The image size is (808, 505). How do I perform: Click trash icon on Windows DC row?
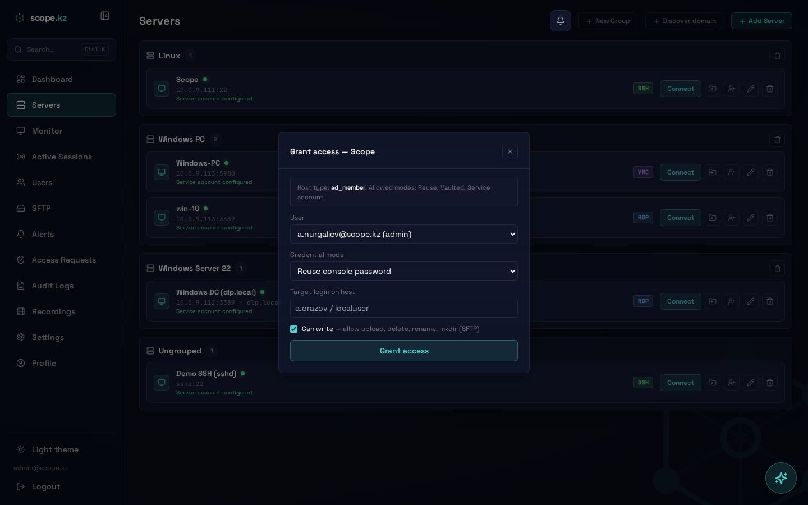pos(770,301)
